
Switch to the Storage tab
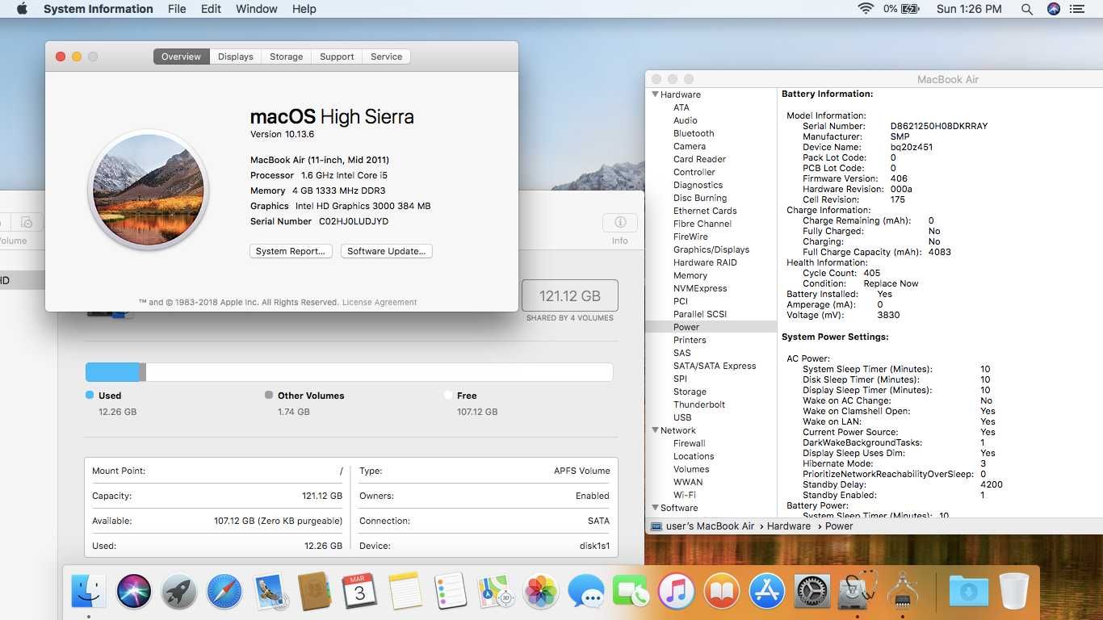[x=287, y=57]
